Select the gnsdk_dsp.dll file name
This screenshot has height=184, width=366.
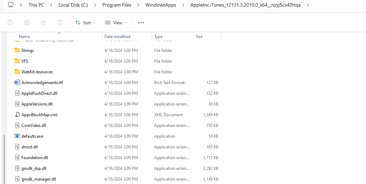click(34, 168)
